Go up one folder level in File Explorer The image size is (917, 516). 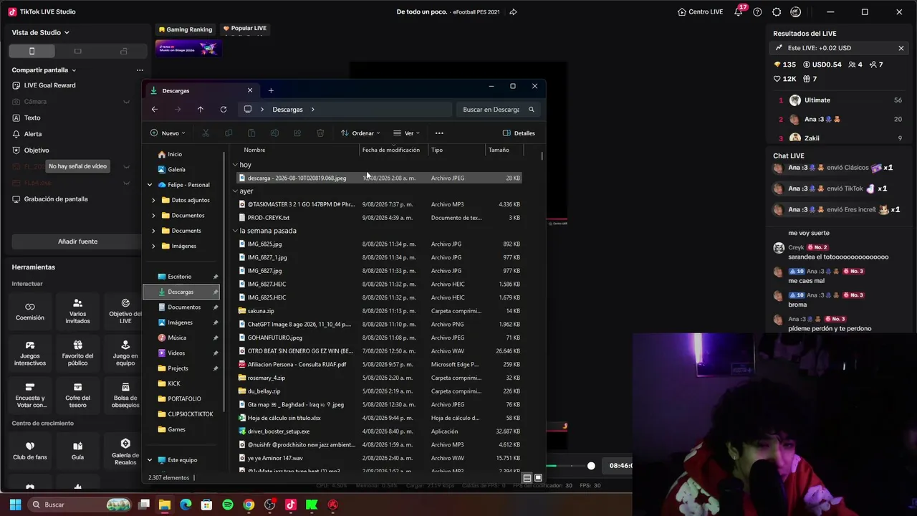coord(201,109)
